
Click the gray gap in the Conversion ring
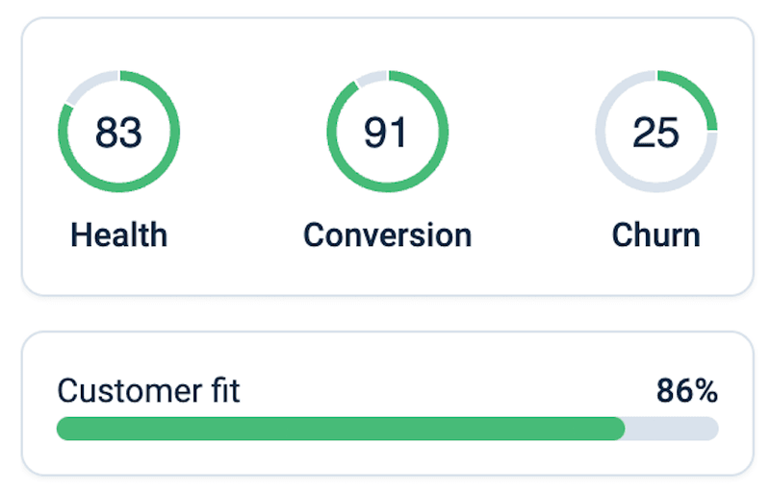coord(370,79)
